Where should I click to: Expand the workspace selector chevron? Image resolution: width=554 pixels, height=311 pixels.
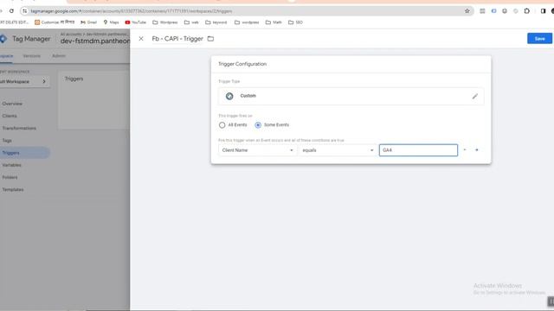pos(44,81)
